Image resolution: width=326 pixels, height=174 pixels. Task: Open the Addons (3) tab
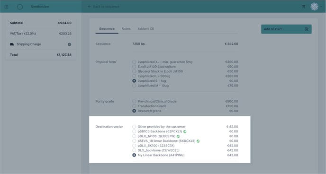click(x=146, y=29)
